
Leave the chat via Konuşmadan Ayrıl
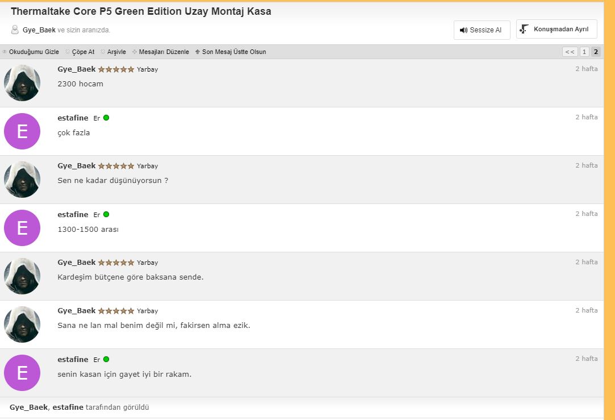pyautogui.click(x=556, y=29)
